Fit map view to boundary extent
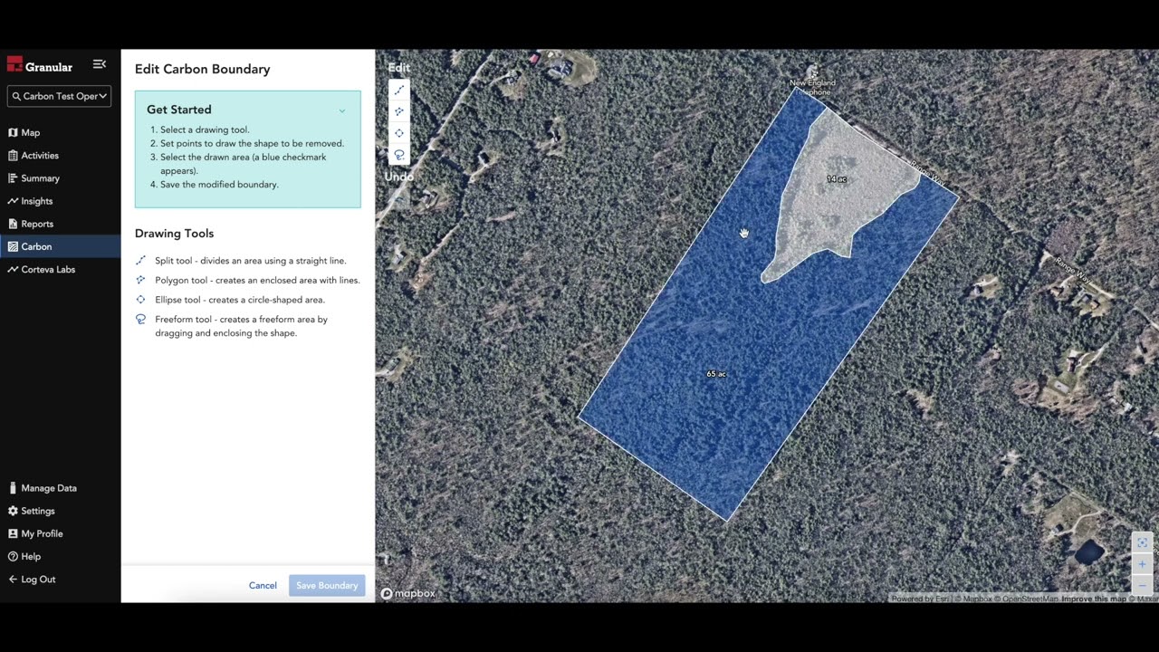The height and width of the screenshot is (652, 1159). pyautogui.click(x=1142, y=542)
